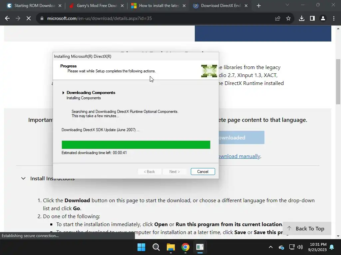Screen dimensions: 341x255
Task: Click Downloading DirectX SDK Update (June 2007) text
Action: [x=101, y=130]
